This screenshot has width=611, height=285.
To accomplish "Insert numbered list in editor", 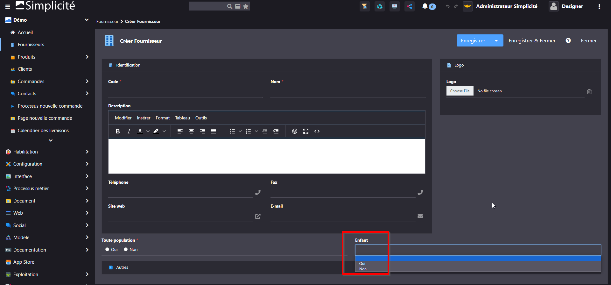I will (249, 131).
